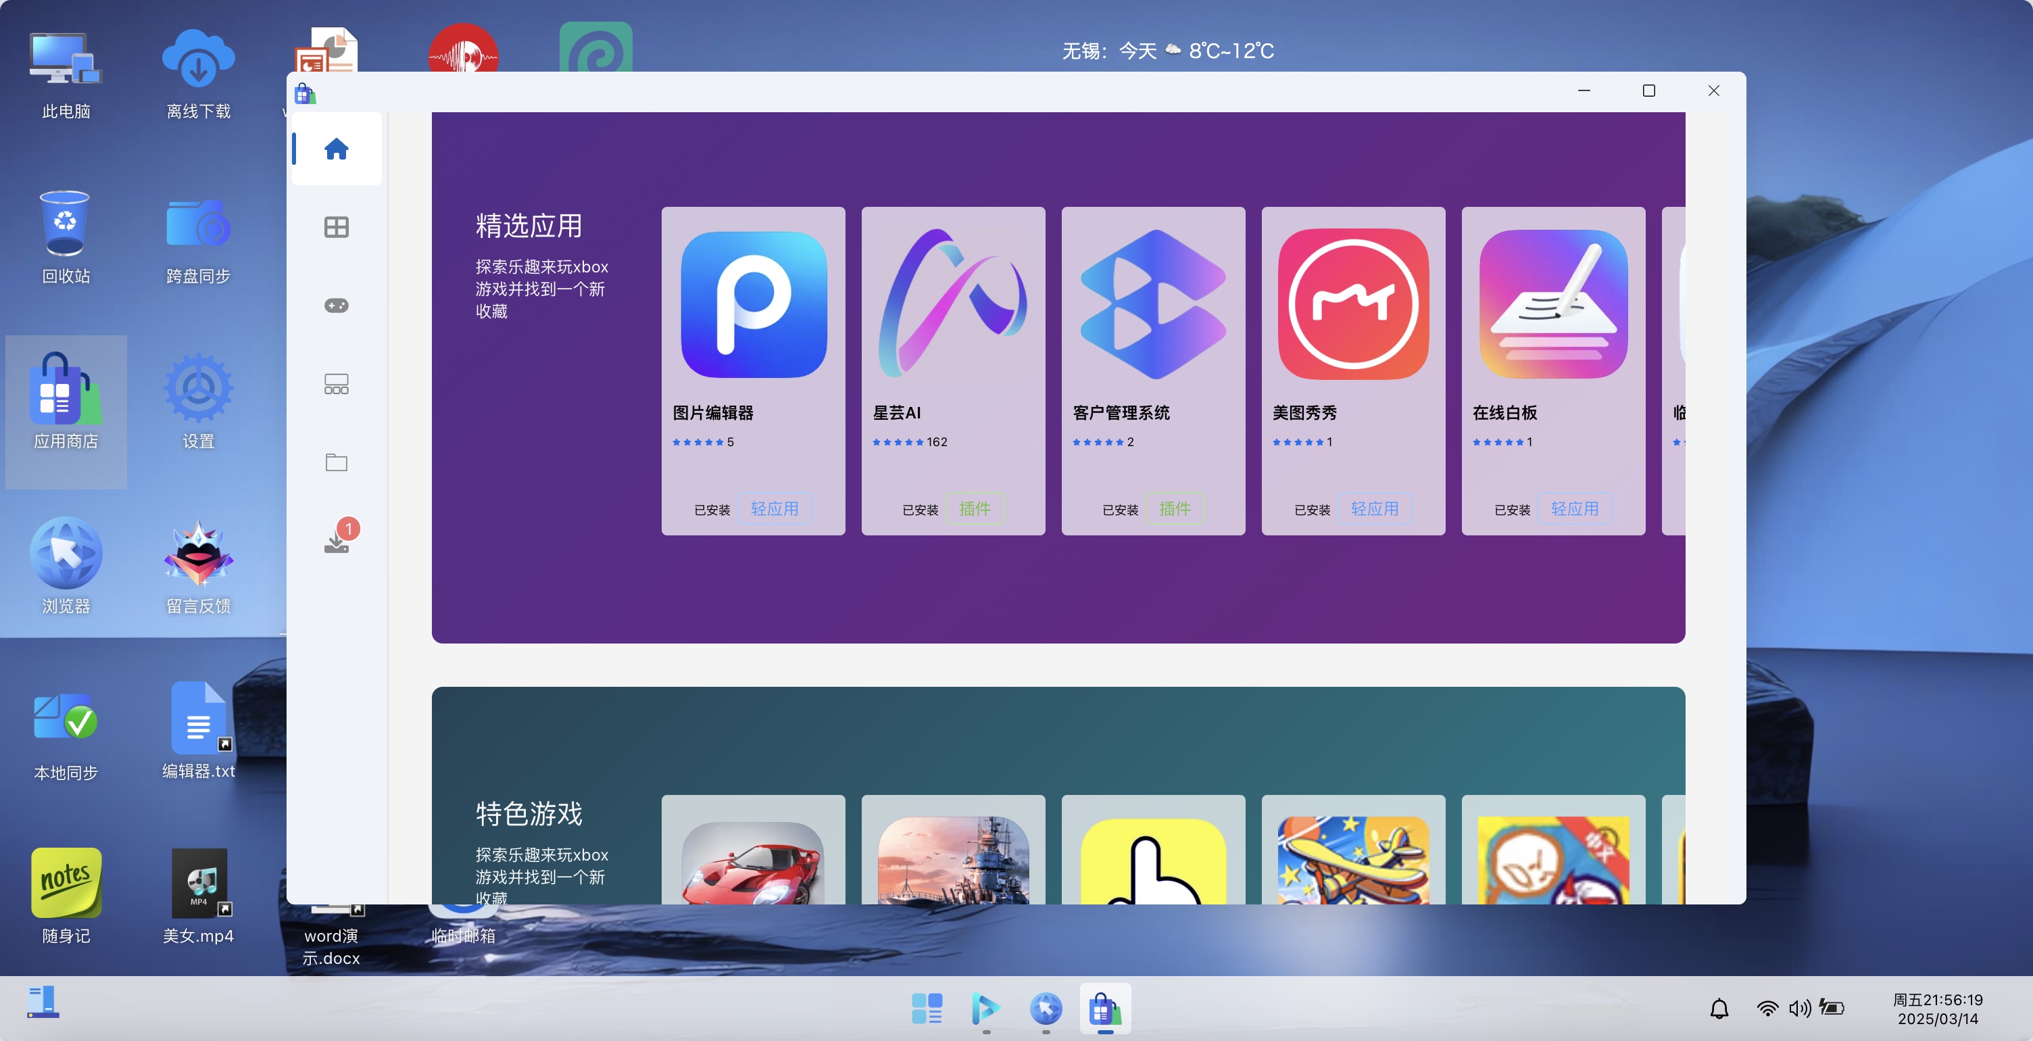Click 插件 button for 星芸AI
The height and width of the screenshot is (1041, 2033).
coord(975,509)
